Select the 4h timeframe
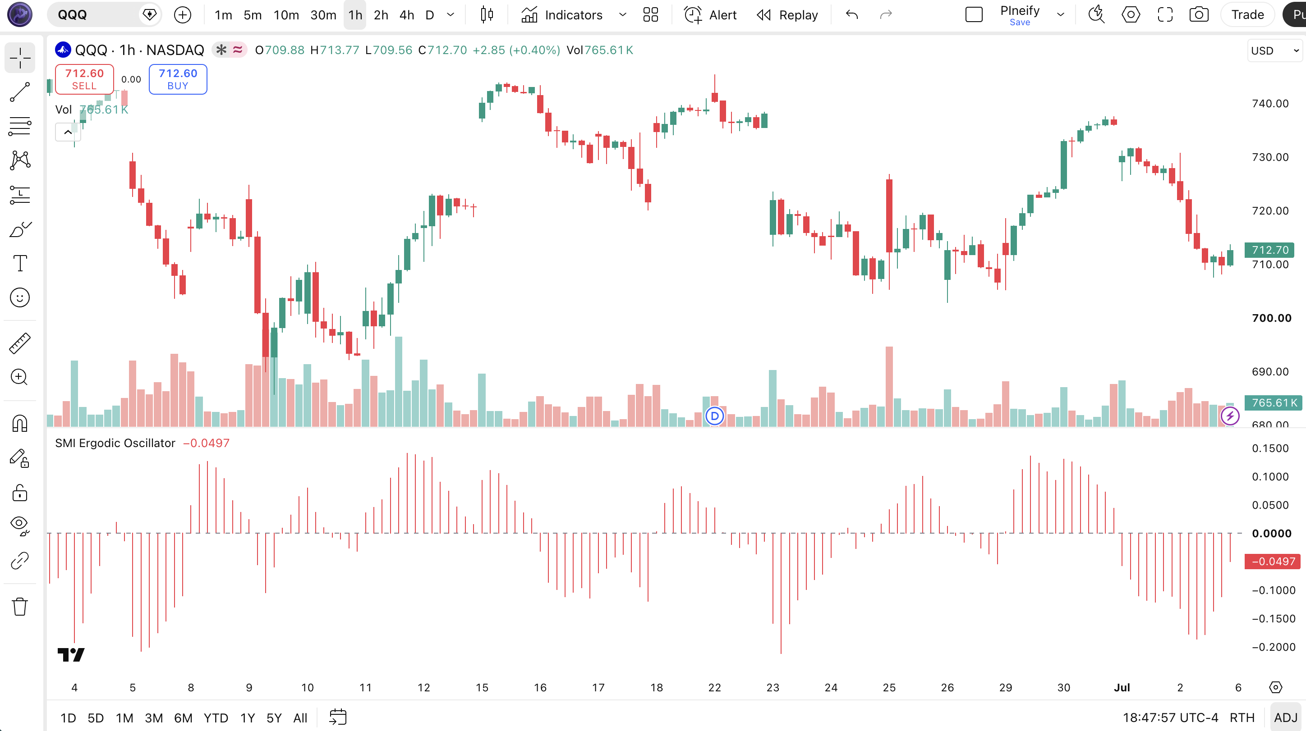 coord(407,15)
